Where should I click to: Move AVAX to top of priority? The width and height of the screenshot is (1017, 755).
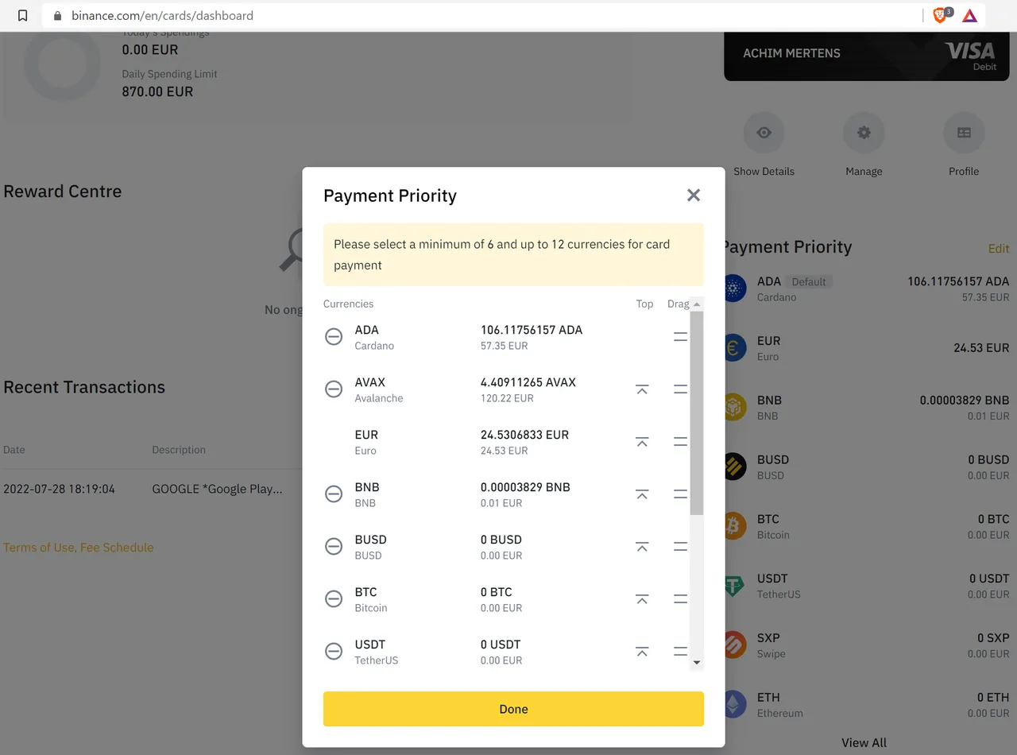tap(642, 389)
